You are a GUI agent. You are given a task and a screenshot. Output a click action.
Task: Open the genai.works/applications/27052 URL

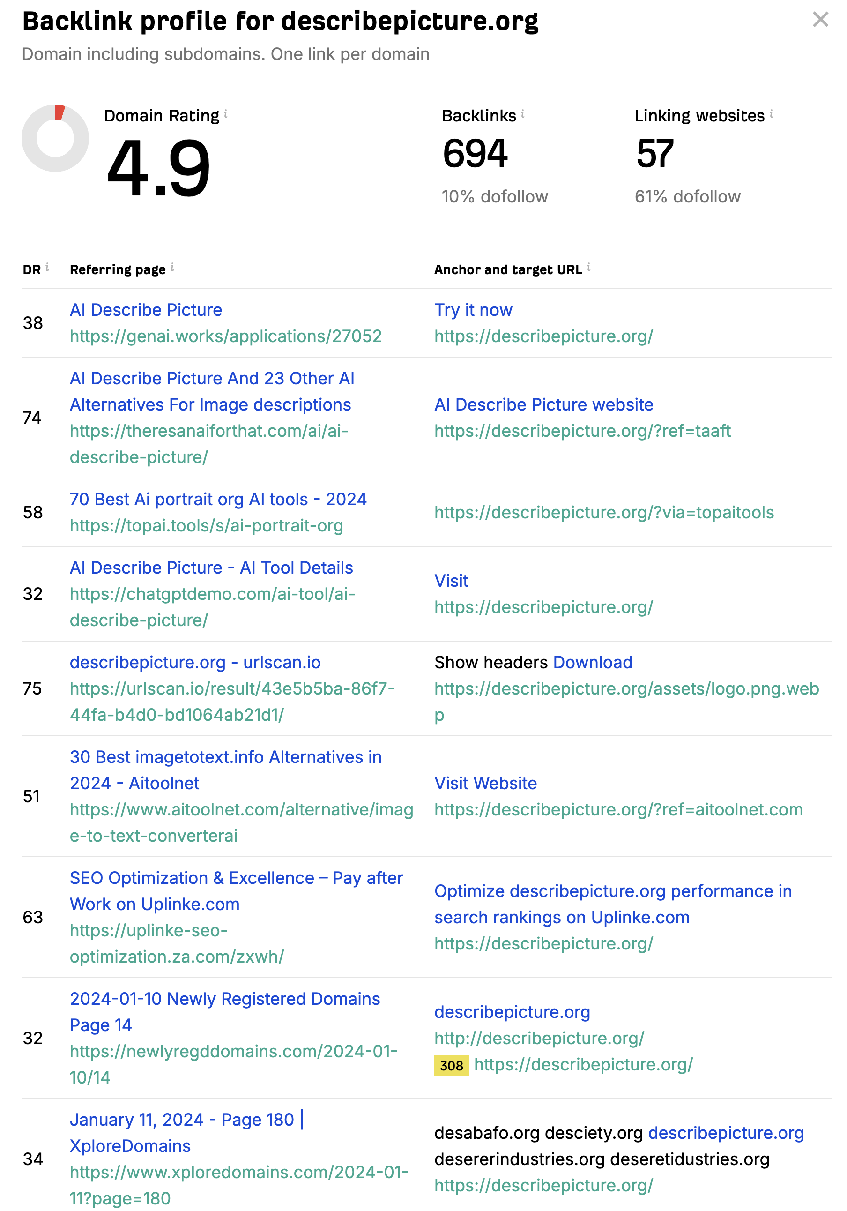point(226,336)
